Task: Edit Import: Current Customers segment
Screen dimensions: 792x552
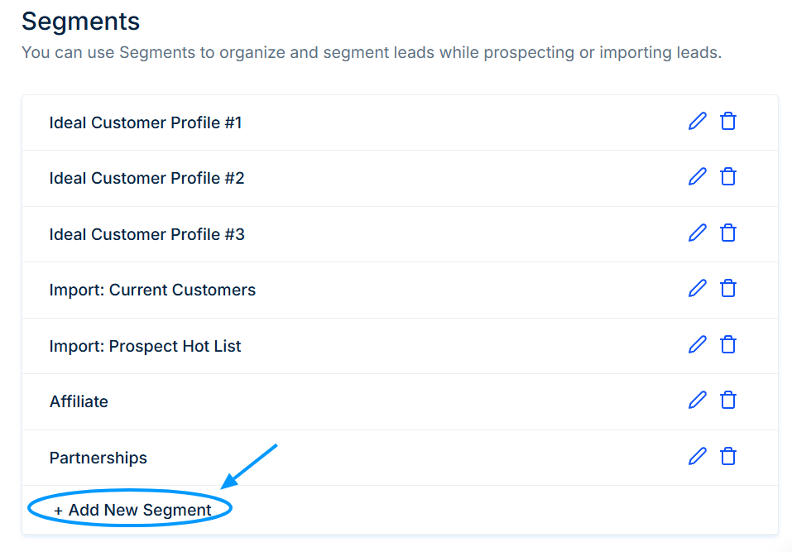Action: [x=698, y=288]
